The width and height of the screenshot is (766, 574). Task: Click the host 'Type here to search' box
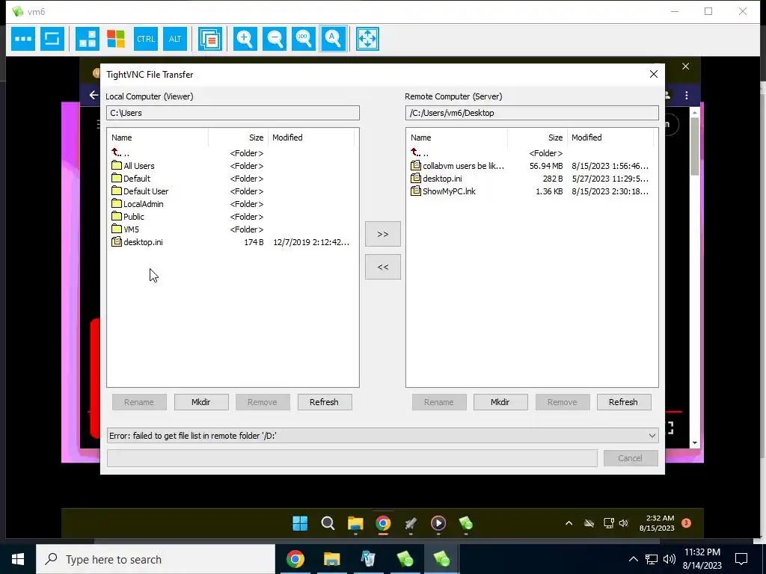pos(156,559)
